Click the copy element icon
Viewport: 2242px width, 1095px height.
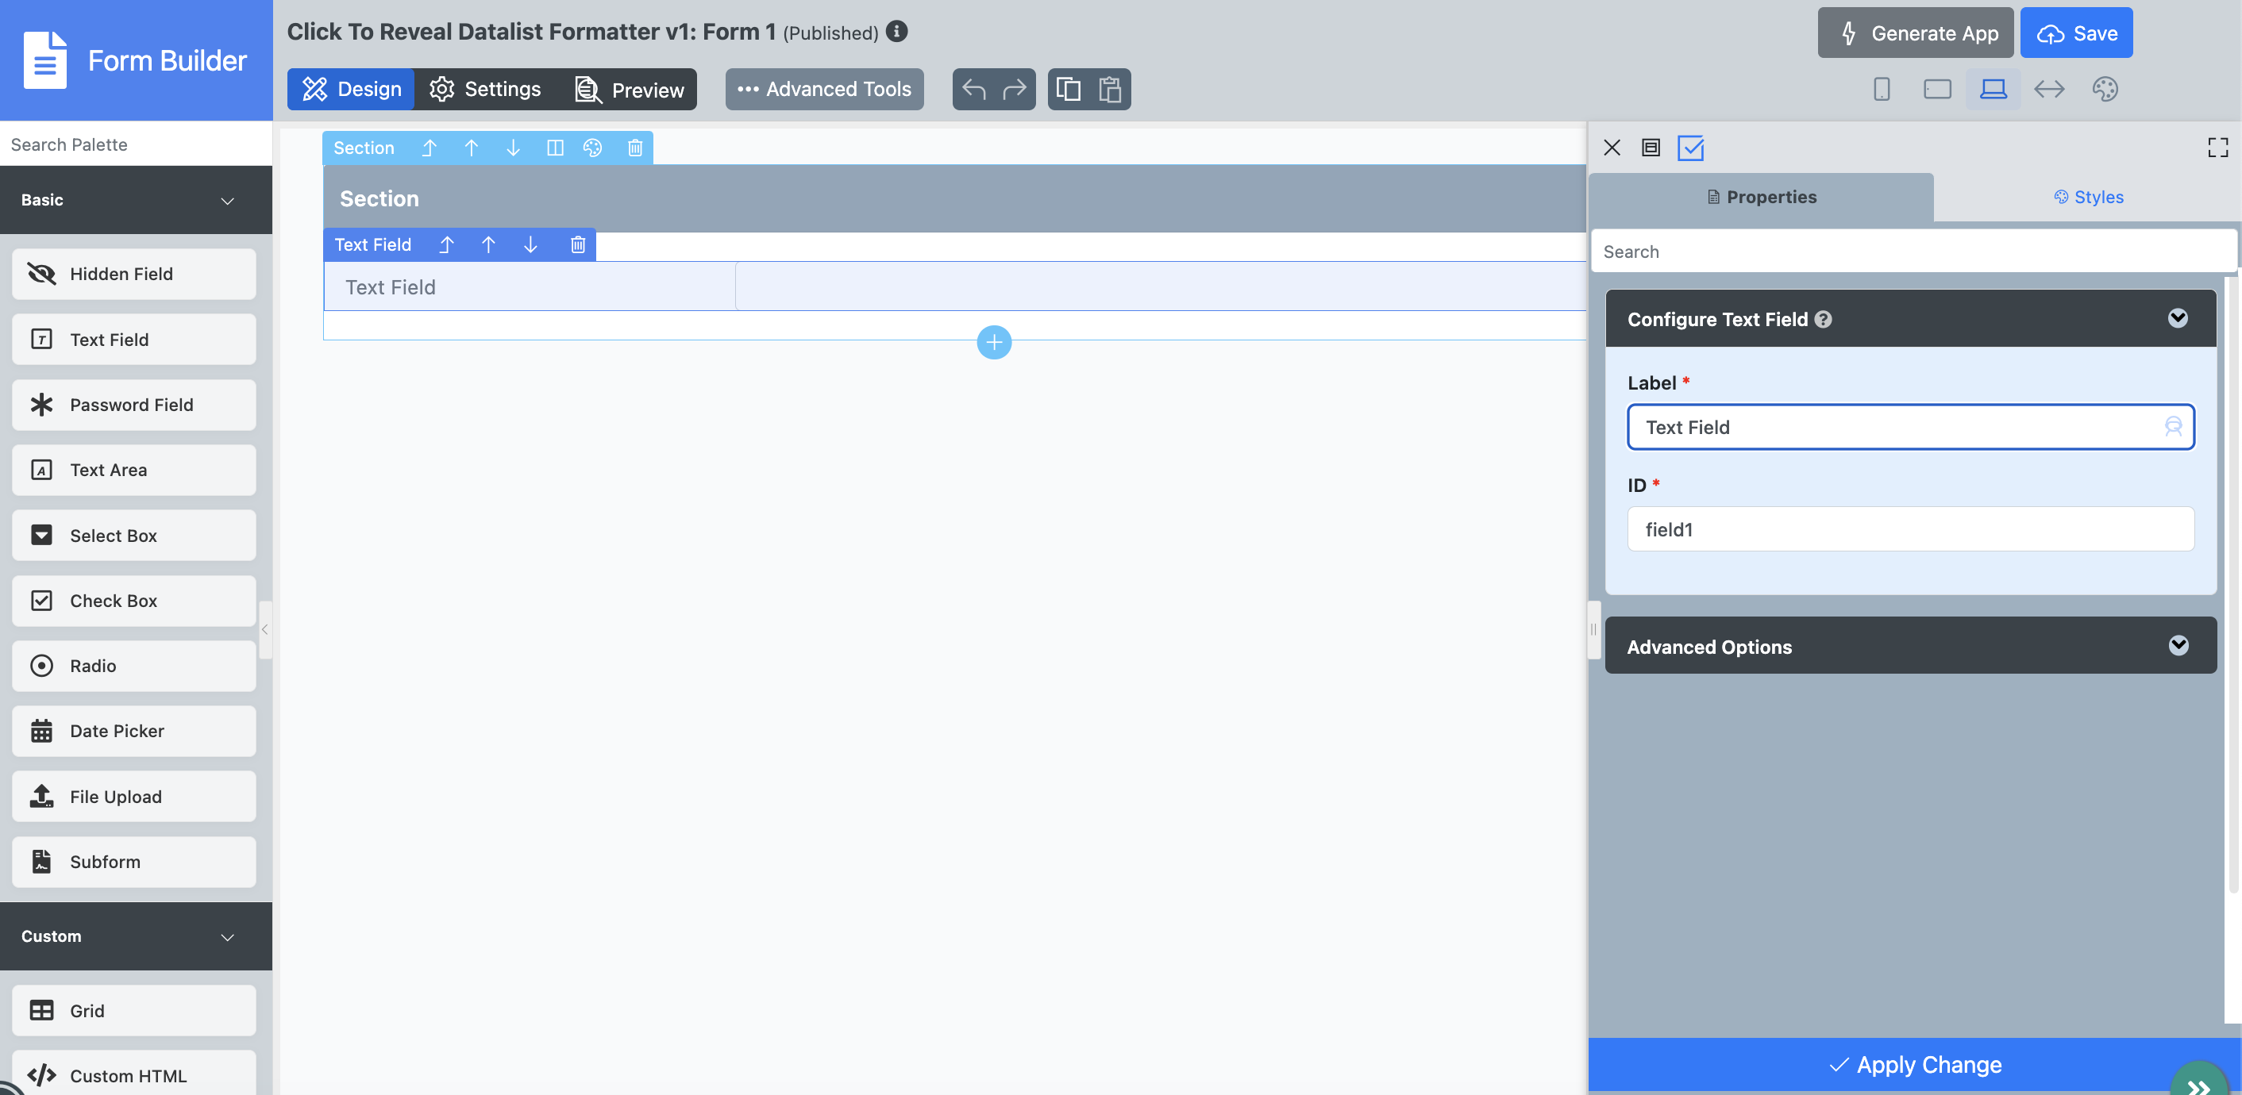1068,89
